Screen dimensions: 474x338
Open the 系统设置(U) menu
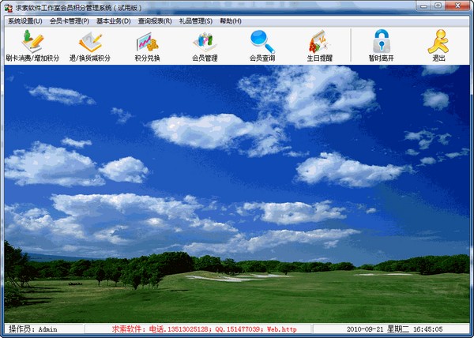tap(25, 21)
